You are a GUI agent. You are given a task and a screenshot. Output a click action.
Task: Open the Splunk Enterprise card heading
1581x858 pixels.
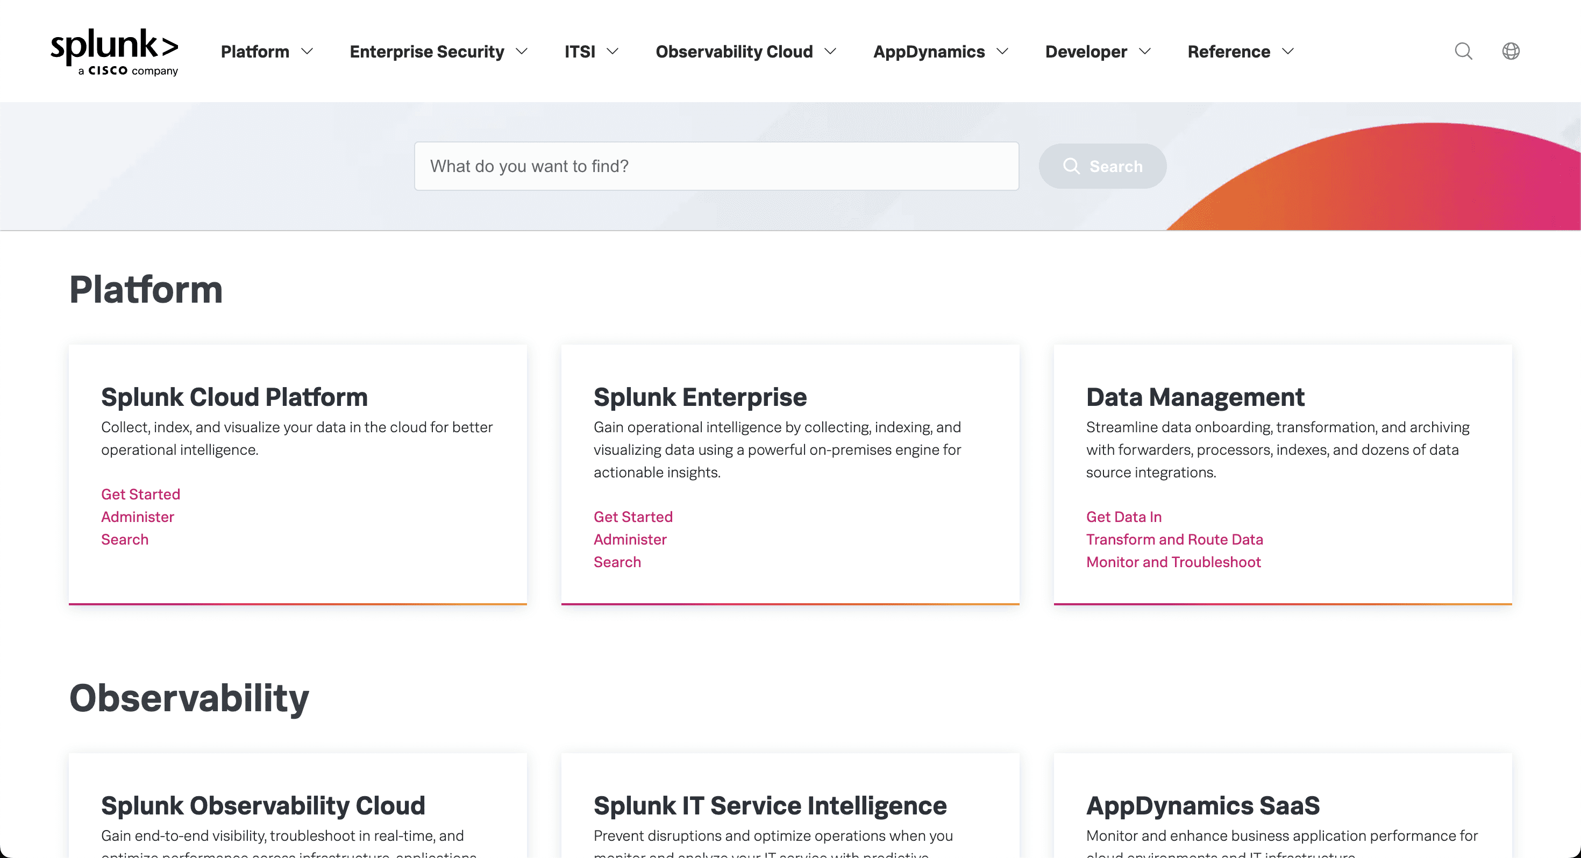click(700, 397)
